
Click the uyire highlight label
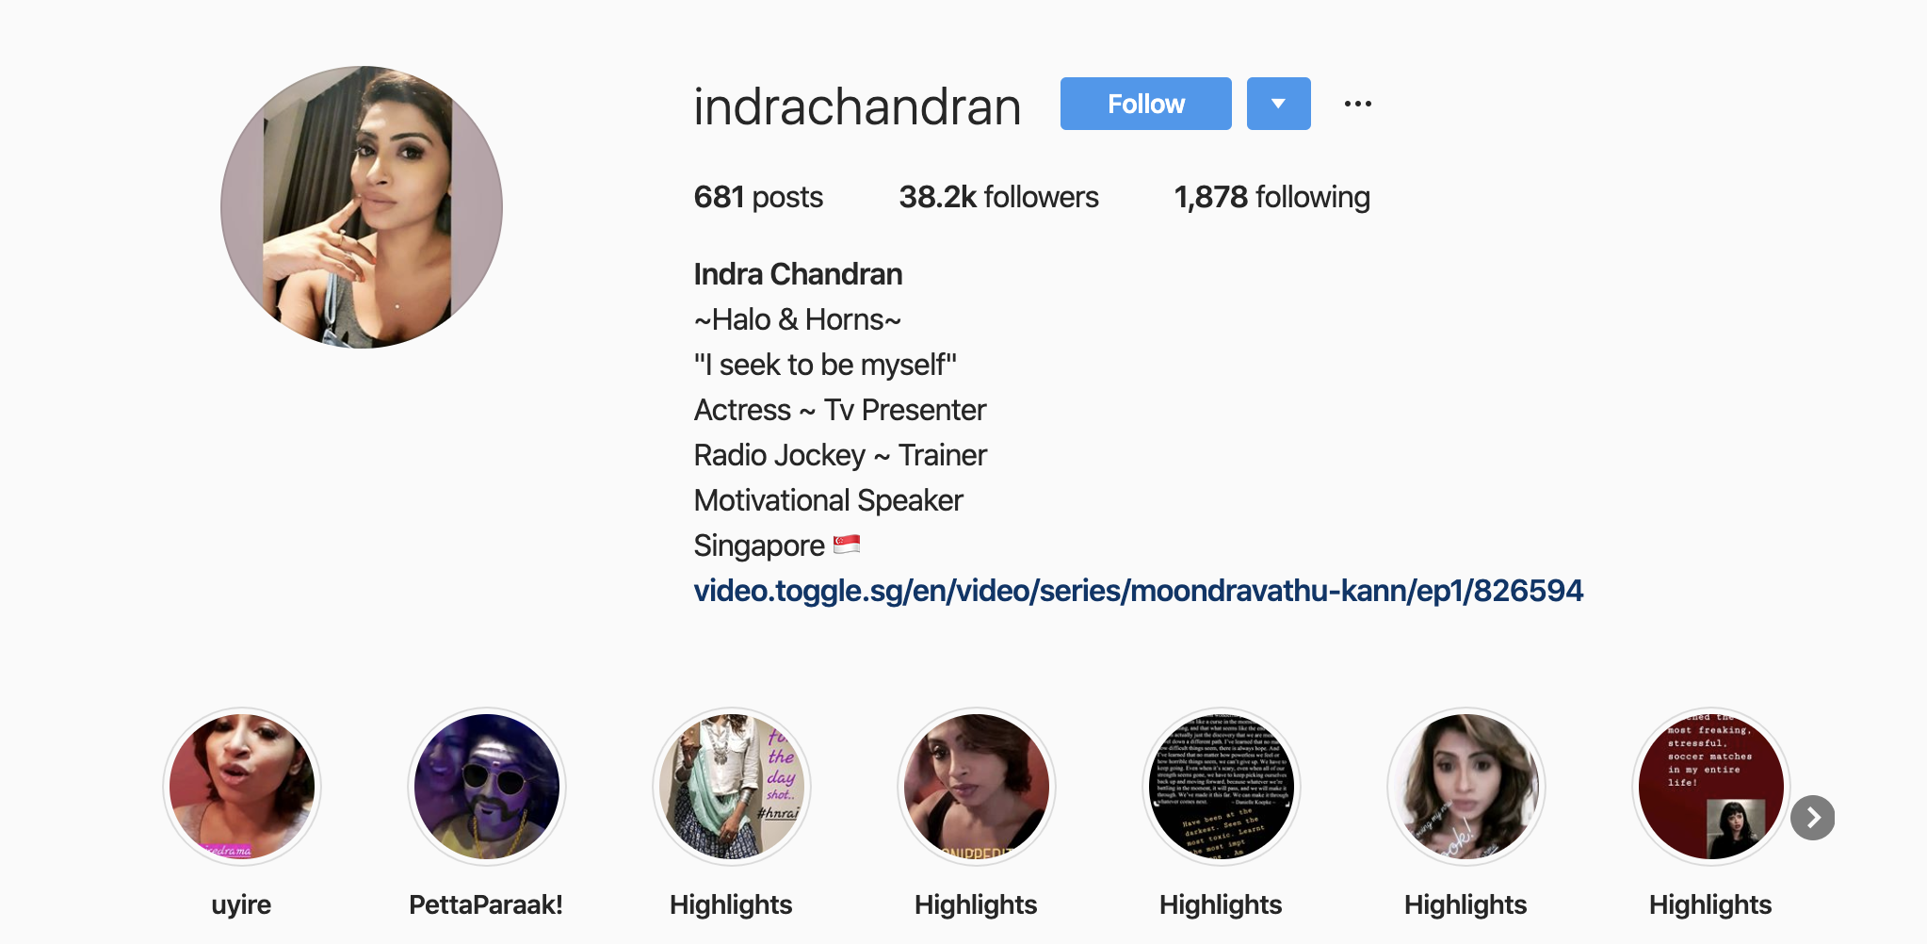coord(241,904)
